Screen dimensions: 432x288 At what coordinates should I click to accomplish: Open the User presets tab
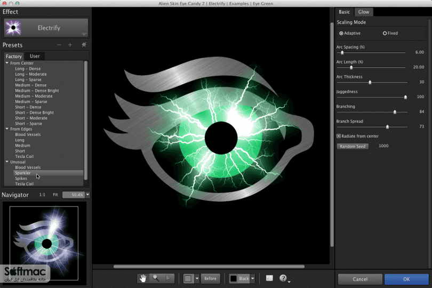tap(35, 56)
